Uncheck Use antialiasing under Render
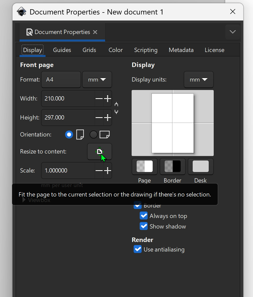Screen dimensions: 253x297 (137, 249)
